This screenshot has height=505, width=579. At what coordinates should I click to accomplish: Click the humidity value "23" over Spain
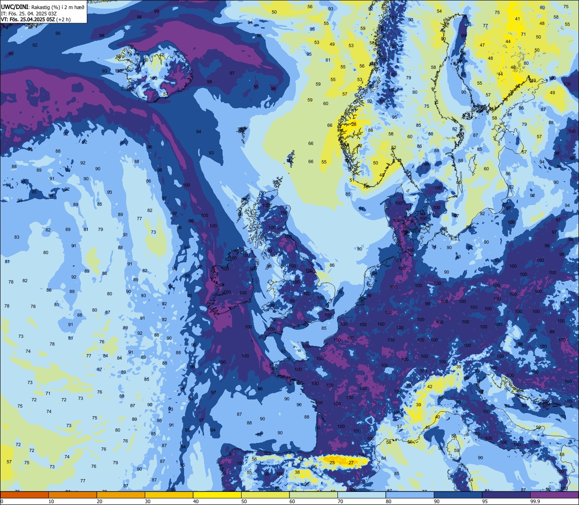tap(332, 462)
